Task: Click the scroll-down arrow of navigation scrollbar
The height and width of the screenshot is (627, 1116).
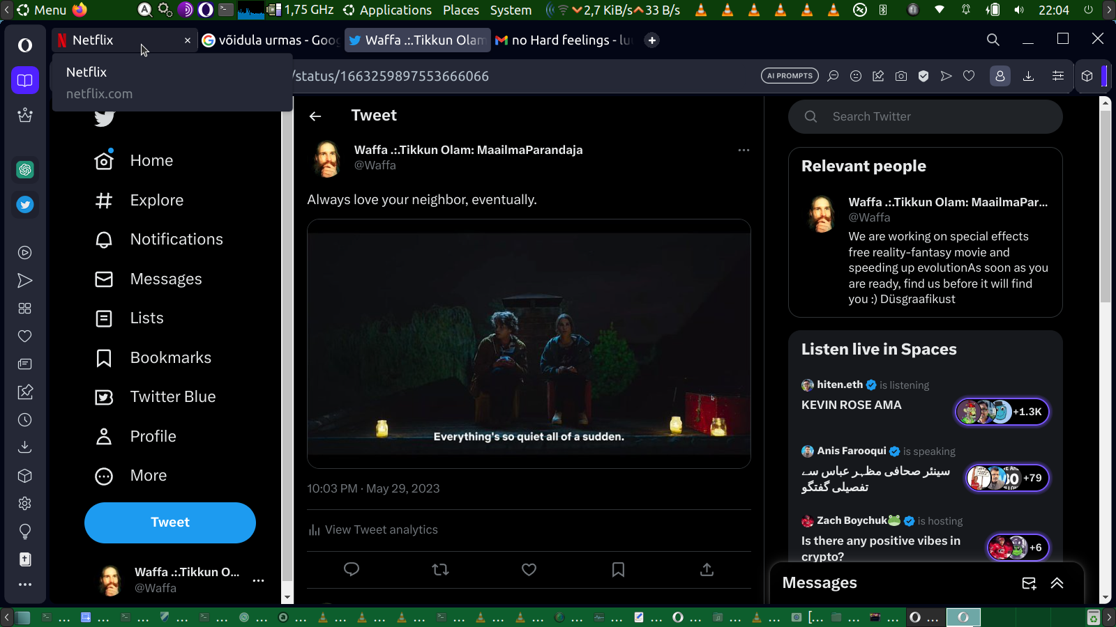Action: click(287, 598)
